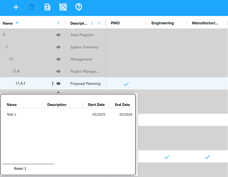Open the row menu dots for 1.1.A.1
The image size is (228, 177).
tap(53, 84)
